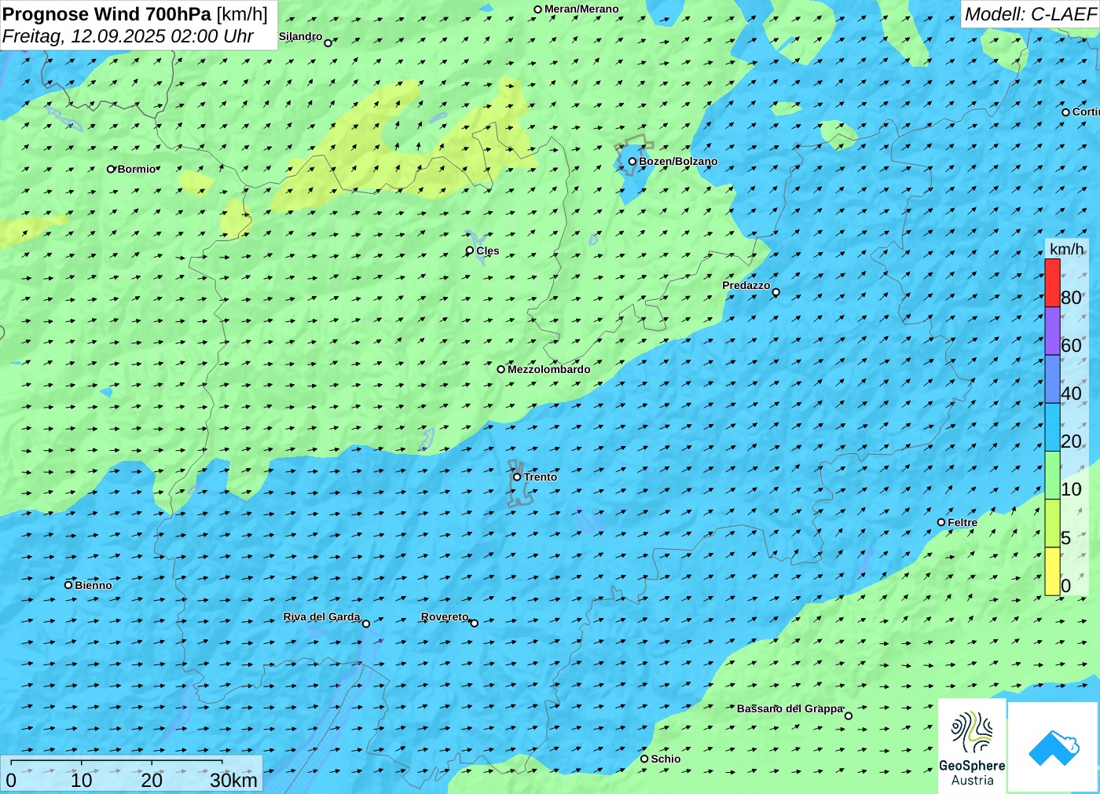
Task: Click the Bozen/Bolzano location dot
Action: [x=632, y=161]
